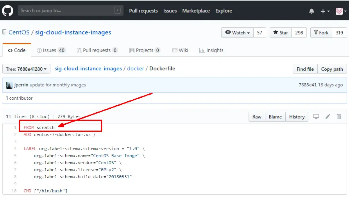349x199 pixels.
Task: Click the open in desktop monitor icon
Action: tap(316, 117)
